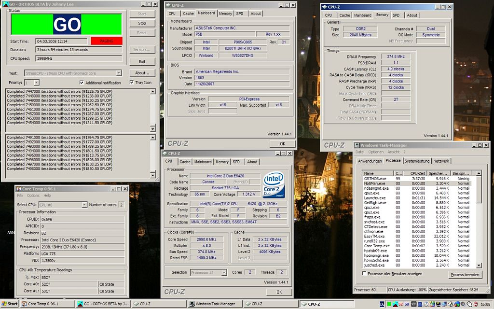Open the Options menu in Core Temp
This screenshot has width=494, height=309.
tap(33, 196)
